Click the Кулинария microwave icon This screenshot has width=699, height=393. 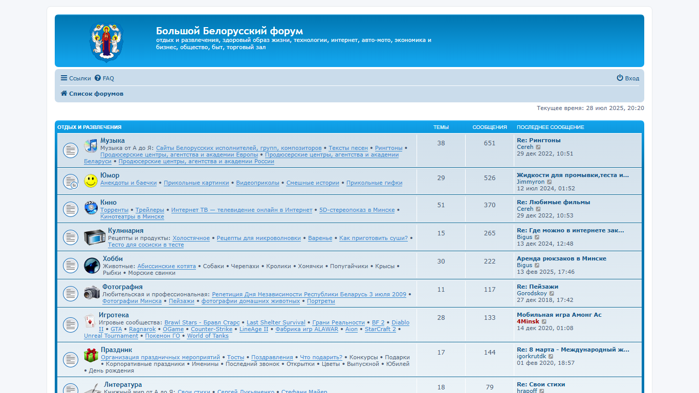[95, 237]
